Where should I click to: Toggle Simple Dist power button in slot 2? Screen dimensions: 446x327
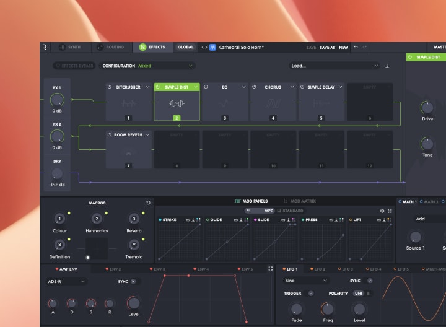pos(158,87)
